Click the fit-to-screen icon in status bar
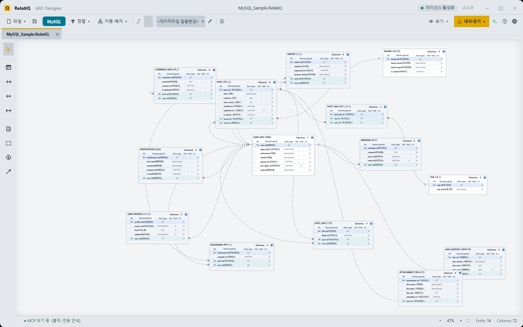The height and width of the screenshot is (327, 523). (468, 321)
